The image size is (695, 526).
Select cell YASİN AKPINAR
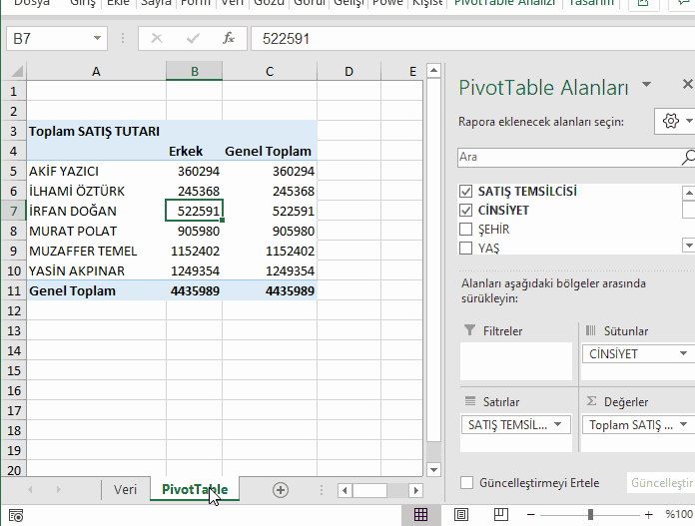tap(96, 270)
